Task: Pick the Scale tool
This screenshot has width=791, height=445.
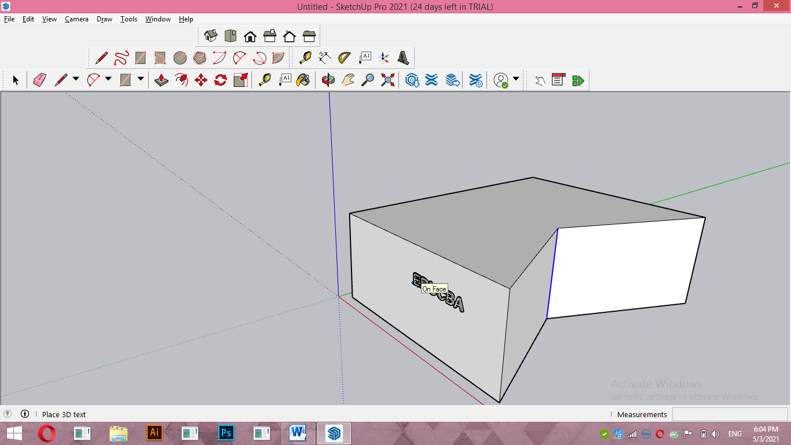Action: 240,80
